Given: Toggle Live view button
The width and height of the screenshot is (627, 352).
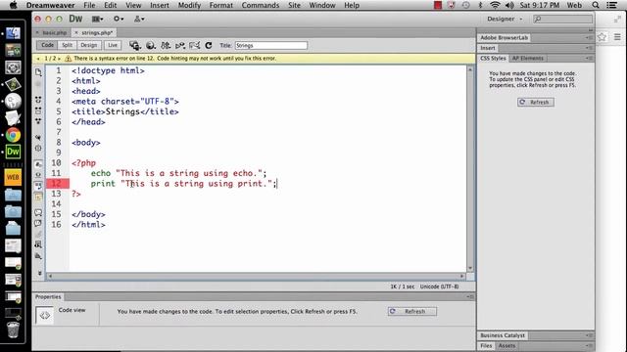Looking at the screenshot, I should click(x=113, y=45).
